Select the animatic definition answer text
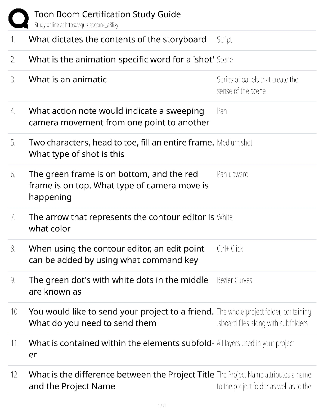The height and width of the screenshot is (419, 324). (x=257, y=85)
